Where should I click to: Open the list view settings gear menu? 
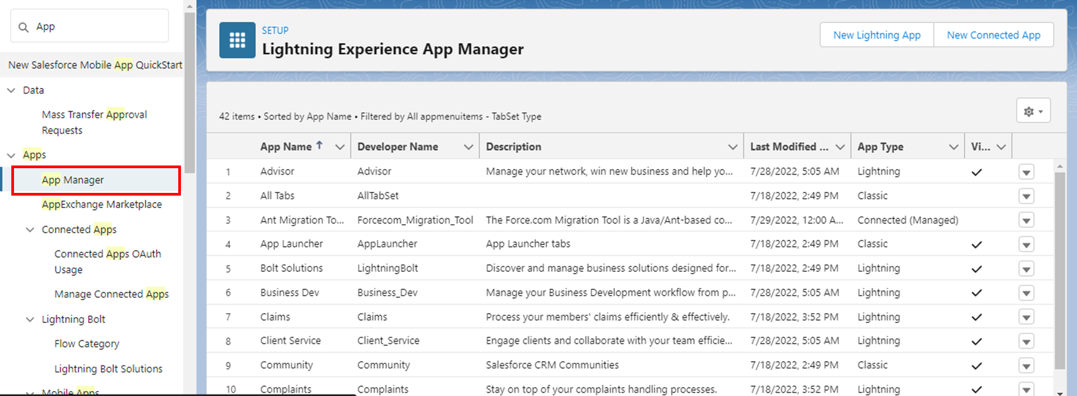(1033, 111)
